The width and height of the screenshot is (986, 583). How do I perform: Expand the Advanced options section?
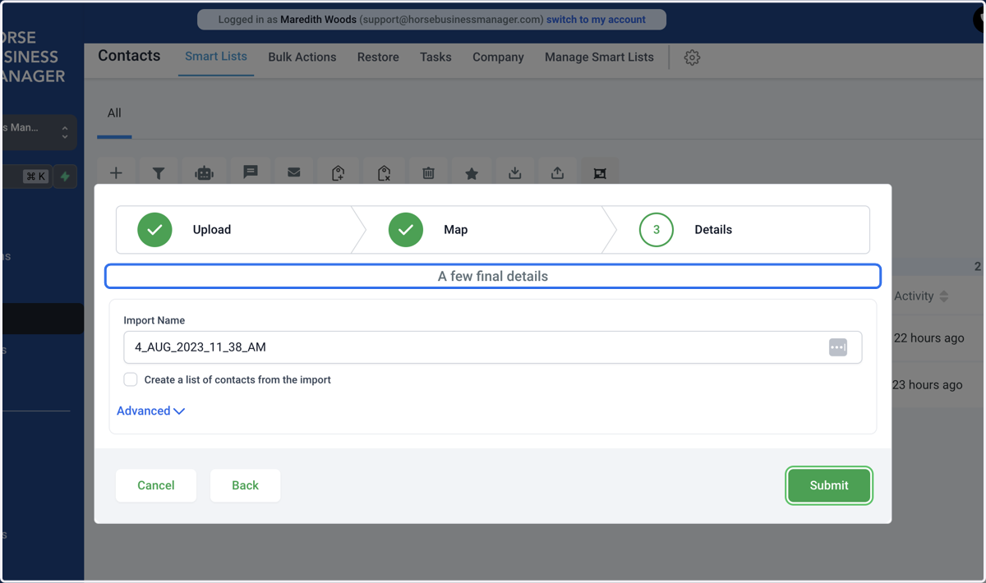150,411
